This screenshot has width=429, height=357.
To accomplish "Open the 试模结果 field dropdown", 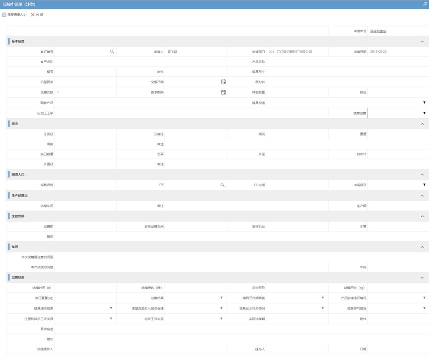I will [x=221, y=298].
